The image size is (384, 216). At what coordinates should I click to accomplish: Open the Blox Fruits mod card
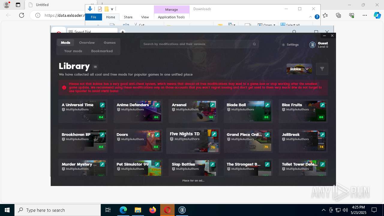click(303, 111)
